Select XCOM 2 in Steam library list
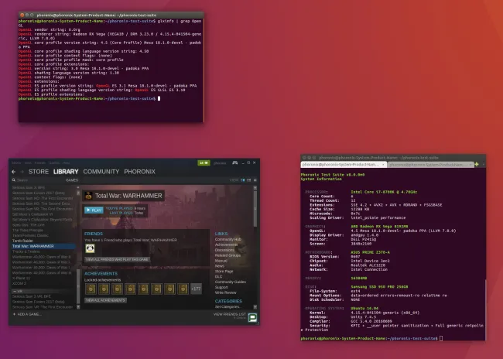Viewport: 503px width, 359px height. [19, 283]
